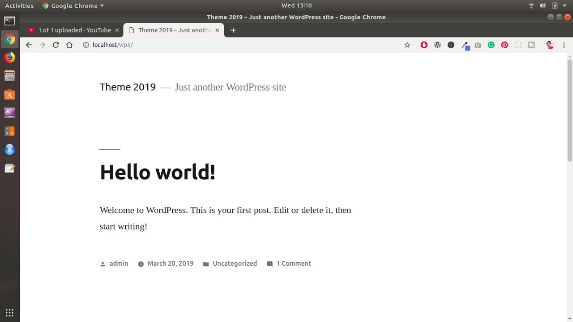This screenshot has width=573, height=322.
Task: Launch Calculator from the dock
Action: click(x=9, y=131)
